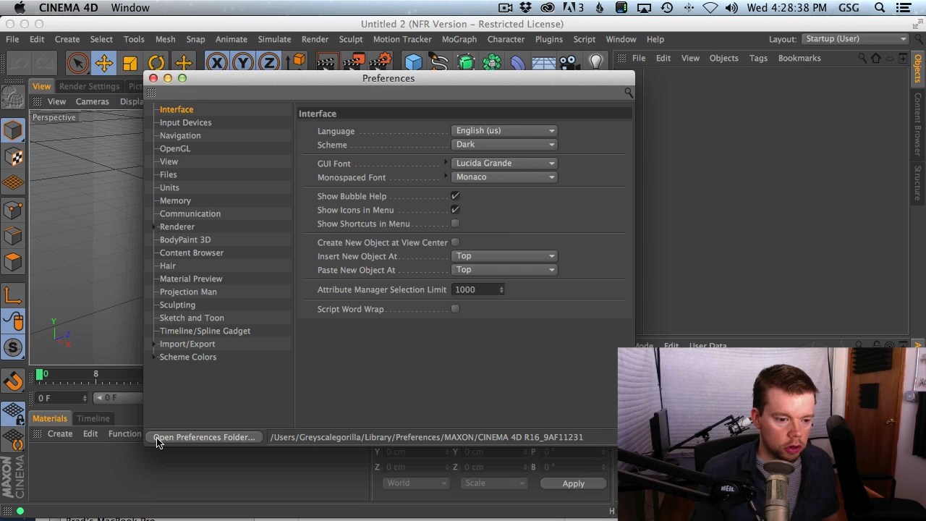
Task: Select Memory preferences category
Action: point(175,200)
